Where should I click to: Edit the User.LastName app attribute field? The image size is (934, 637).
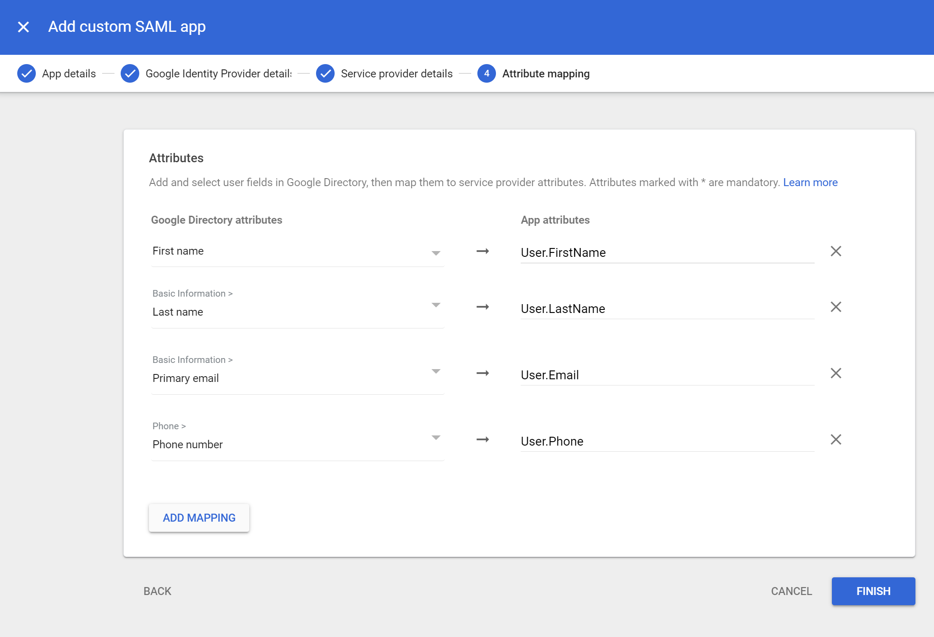[667, 309]
